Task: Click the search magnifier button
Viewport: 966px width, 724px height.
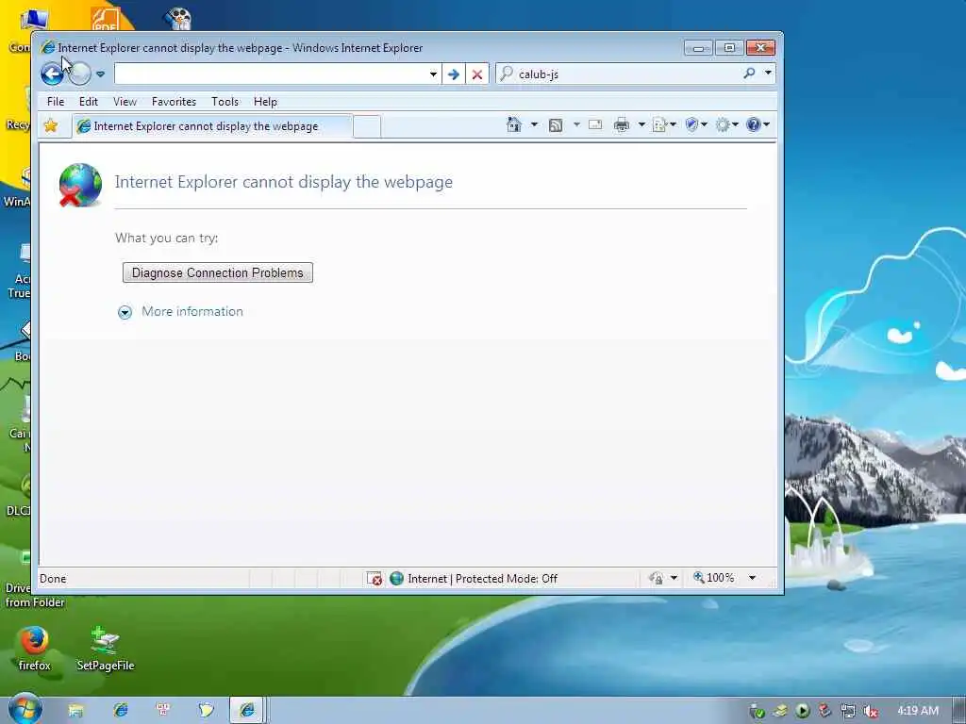Action: pos(749,74)
